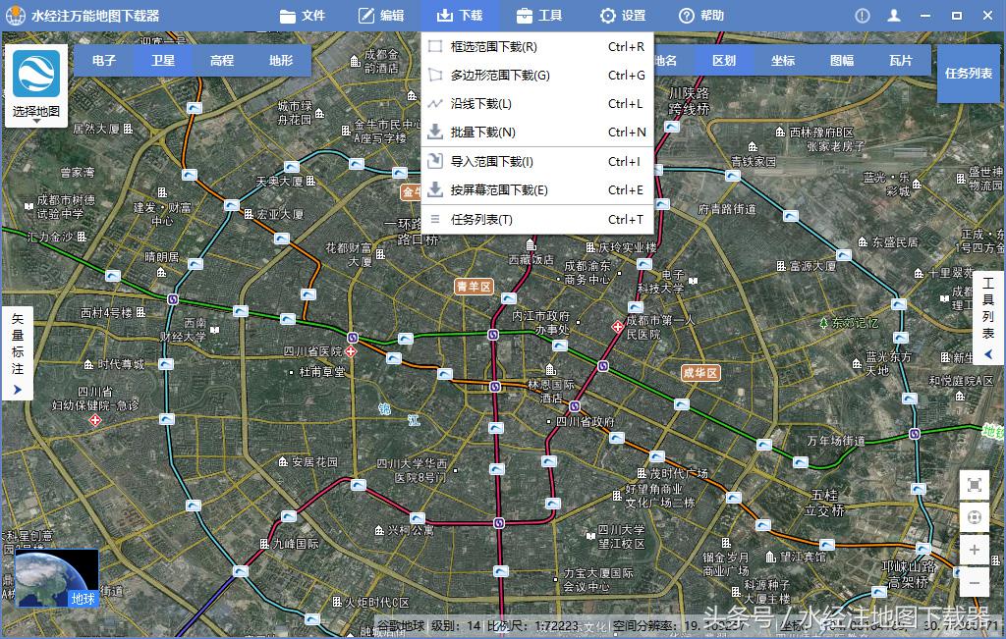Collapse the 工具列表 side panel

[988, 319]
